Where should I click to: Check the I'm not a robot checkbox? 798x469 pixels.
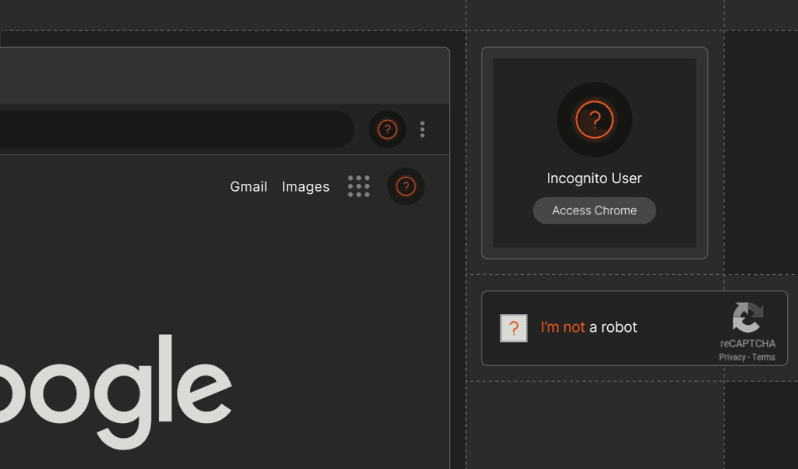[x=514, y=328]
